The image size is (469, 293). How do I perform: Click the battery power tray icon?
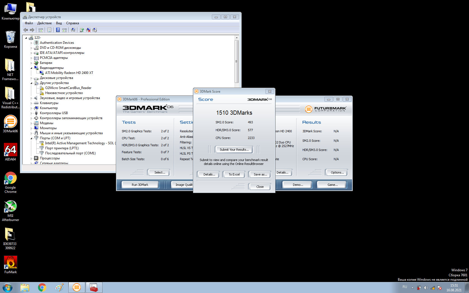419,288
